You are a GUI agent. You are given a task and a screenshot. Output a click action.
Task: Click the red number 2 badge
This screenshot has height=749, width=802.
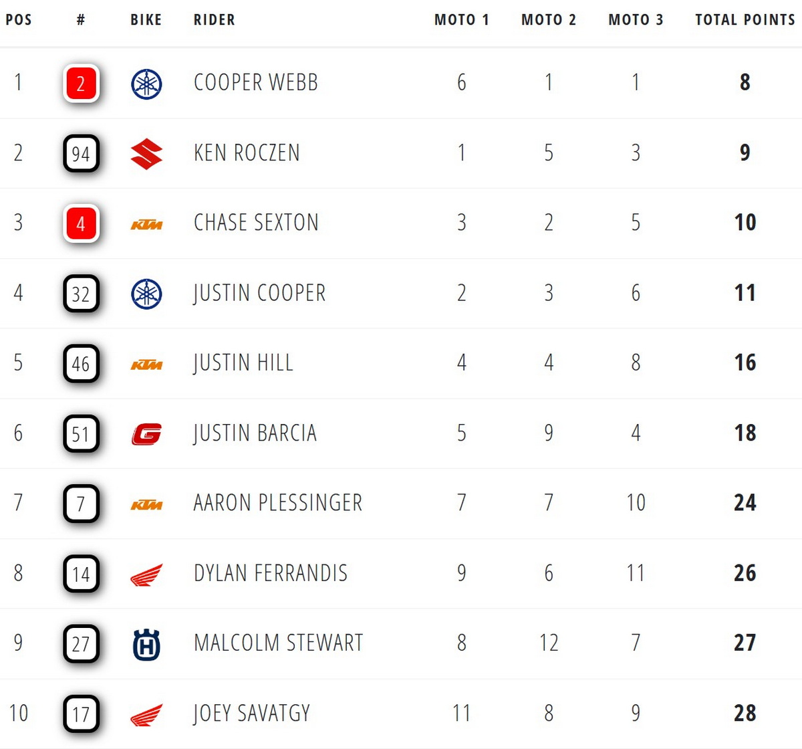pyautogui.click(x=81, y=84)
